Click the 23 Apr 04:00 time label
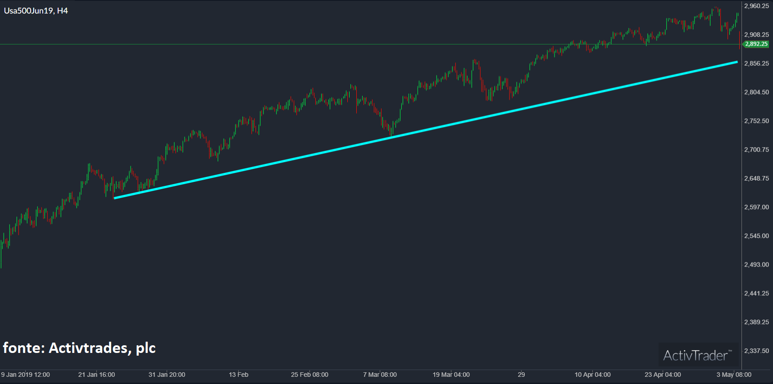The image size is (773, 384). pos(663,375)
